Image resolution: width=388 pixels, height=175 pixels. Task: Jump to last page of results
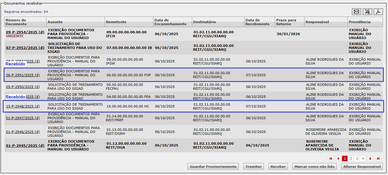(378, 158)
